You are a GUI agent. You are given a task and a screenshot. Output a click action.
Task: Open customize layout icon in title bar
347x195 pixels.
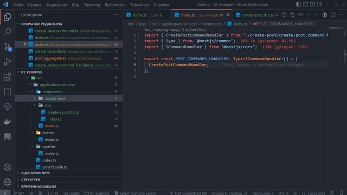pyautogui.click(x=319, y=4)
